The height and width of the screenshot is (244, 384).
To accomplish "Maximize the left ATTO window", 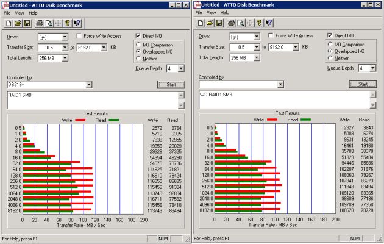I will (179, 5).
